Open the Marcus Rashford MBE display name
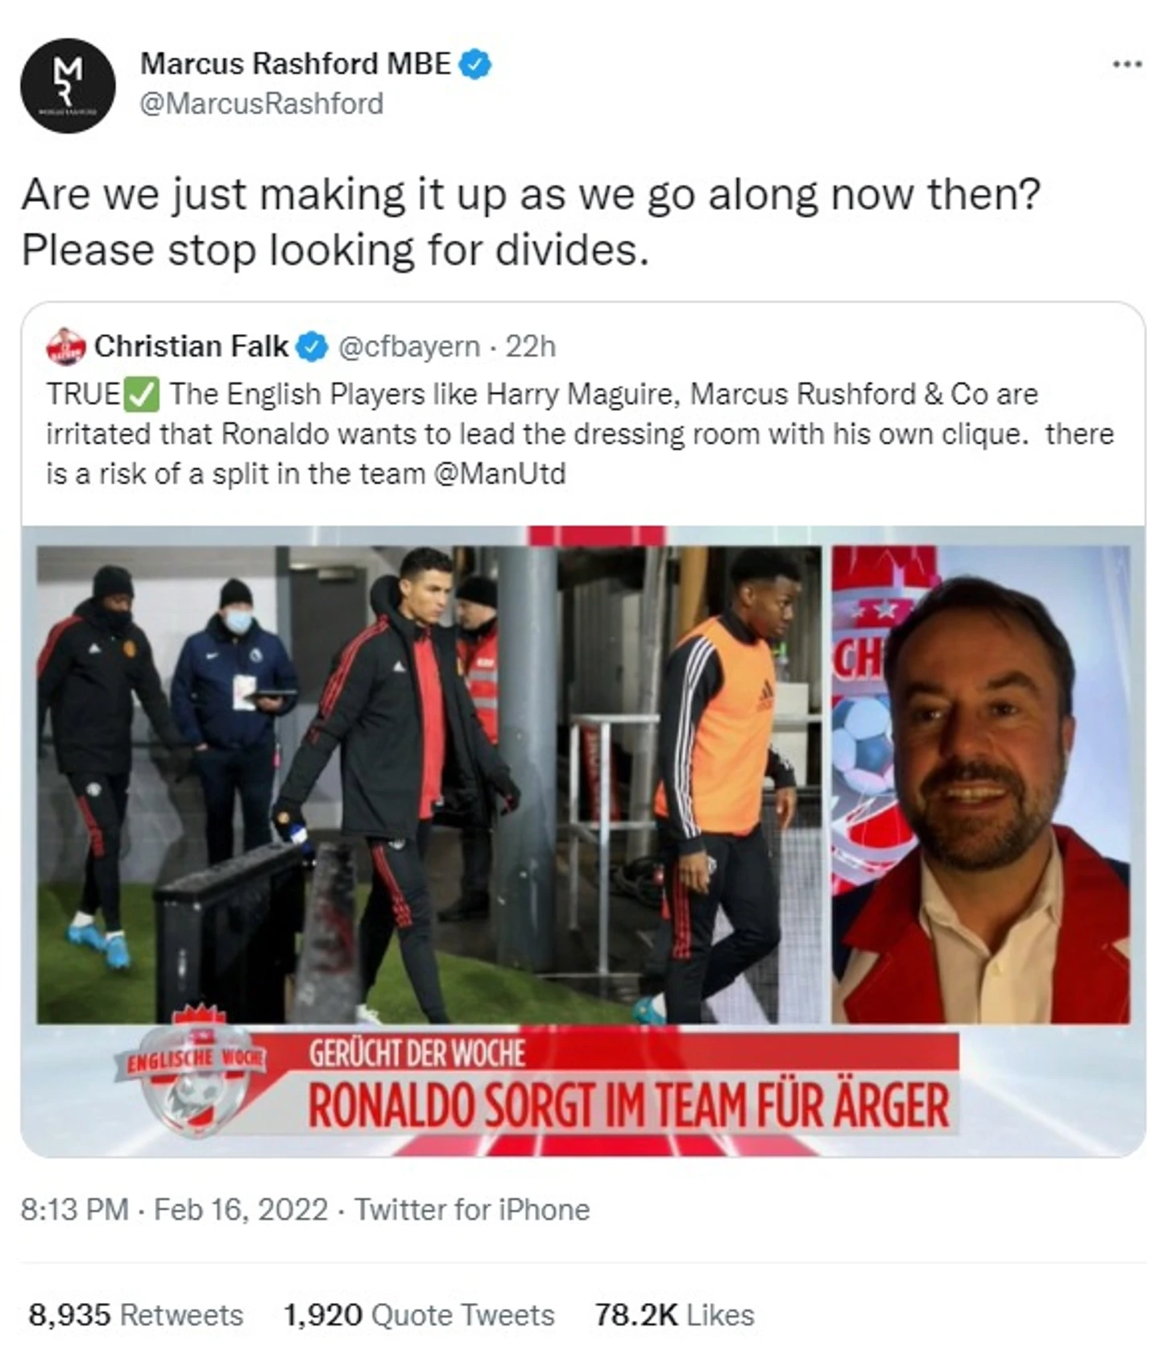The image size is (1176, 1353). (x=296, y=64)
